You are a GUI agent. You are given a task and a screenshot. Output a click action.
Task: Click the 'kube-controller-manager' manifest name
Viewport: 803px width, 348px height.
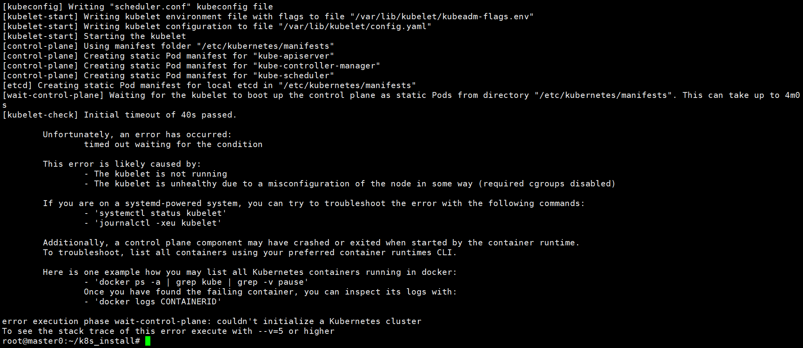pos(316,66)
